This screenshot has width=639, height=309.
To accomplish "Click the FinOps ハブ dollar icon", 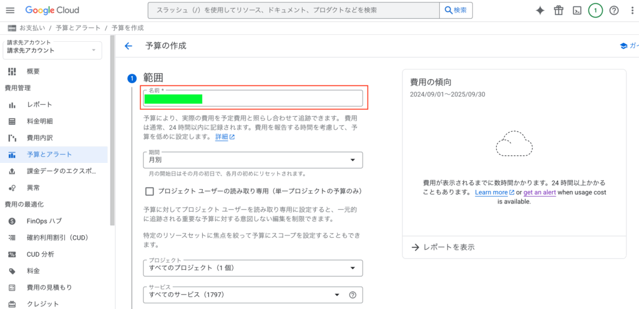I will point(12,221).
